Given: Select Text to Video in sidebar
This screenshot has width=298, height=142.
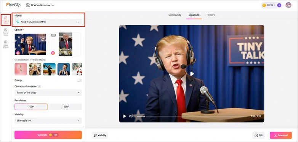Looking at the screenshot, I should 6,32.
